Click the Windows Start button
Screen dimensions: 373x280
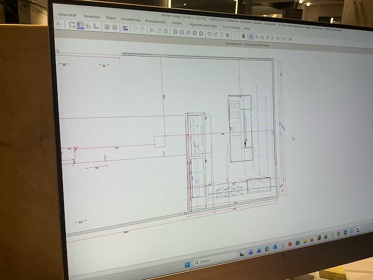click(187, 264)
